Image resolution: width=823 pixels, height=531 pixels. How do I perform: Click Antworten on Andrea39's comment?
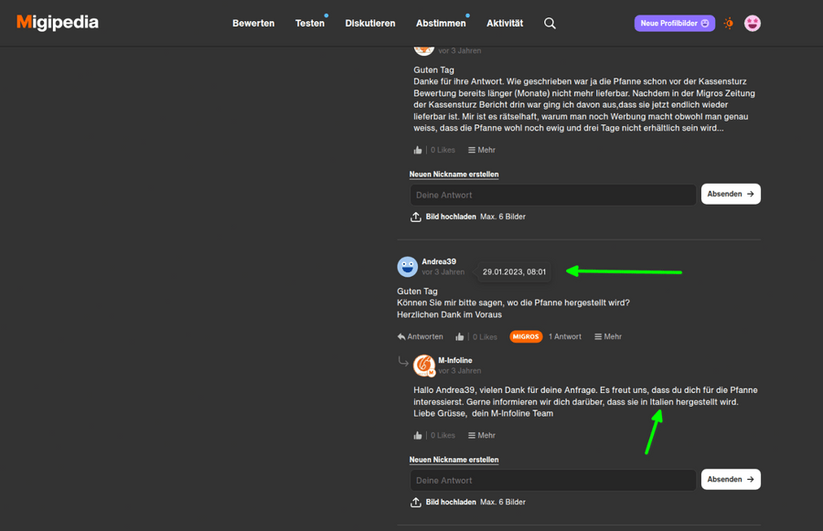click(x=420, y=336)
